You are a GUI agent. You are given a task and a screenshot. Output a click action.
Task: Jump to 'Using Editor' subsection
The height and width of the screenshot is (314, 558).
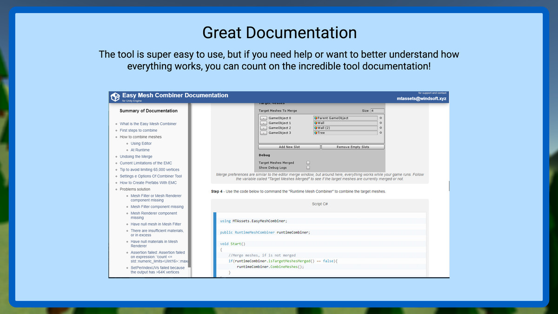click(x=141, y=144)
